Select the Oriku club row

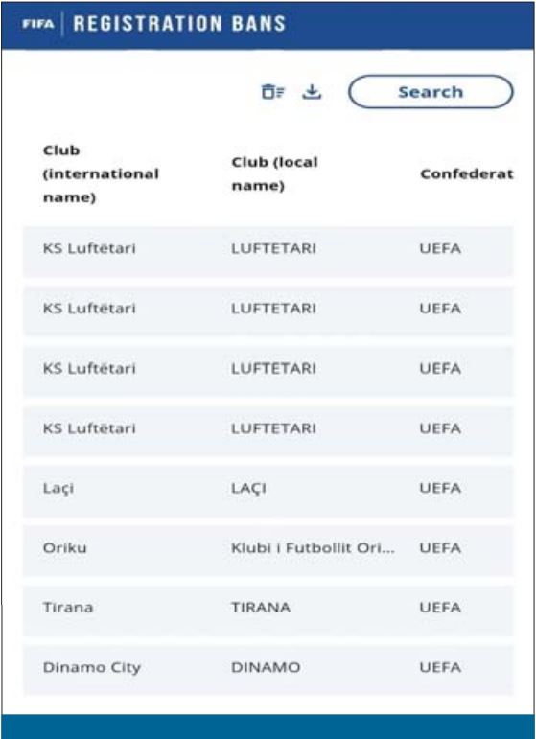coord(268,548)
